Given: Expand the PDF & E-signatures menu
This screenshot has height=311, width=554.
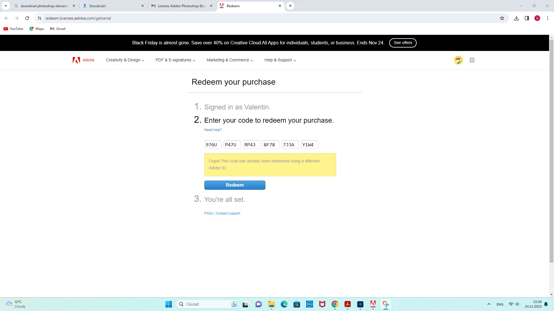Looking at the screenshot, I should (175, 60).
